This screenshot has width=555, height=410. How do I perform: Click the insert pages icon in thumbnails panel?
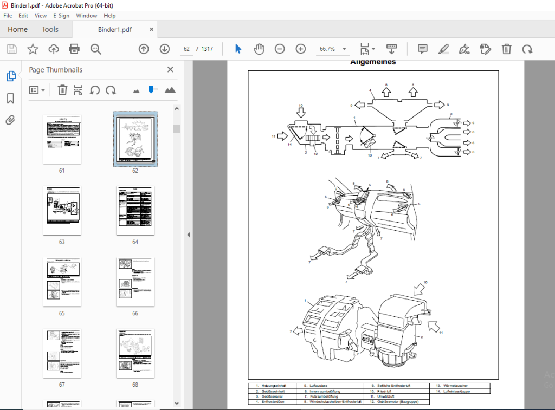78,90
